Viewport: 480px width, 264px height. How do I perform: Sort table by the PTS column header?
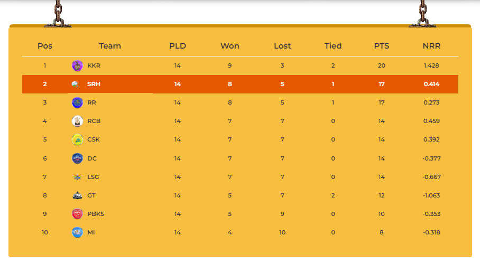coord(382,46)
